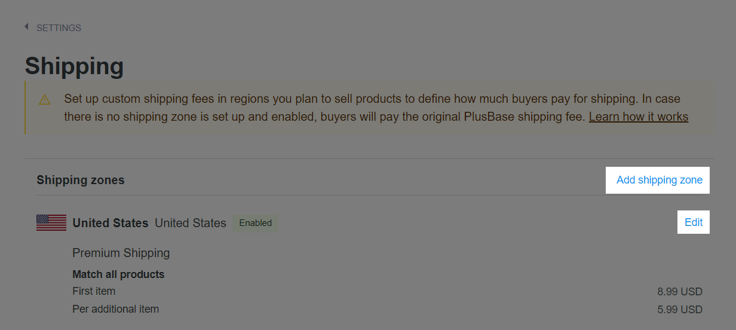Click the back arrow beside SETTINGS

pos(26,27)
